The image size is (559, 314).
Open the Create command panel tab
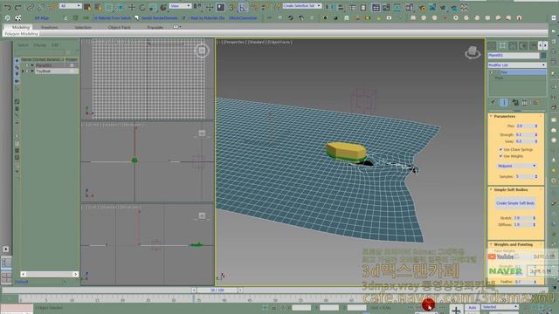click(492, 45)
